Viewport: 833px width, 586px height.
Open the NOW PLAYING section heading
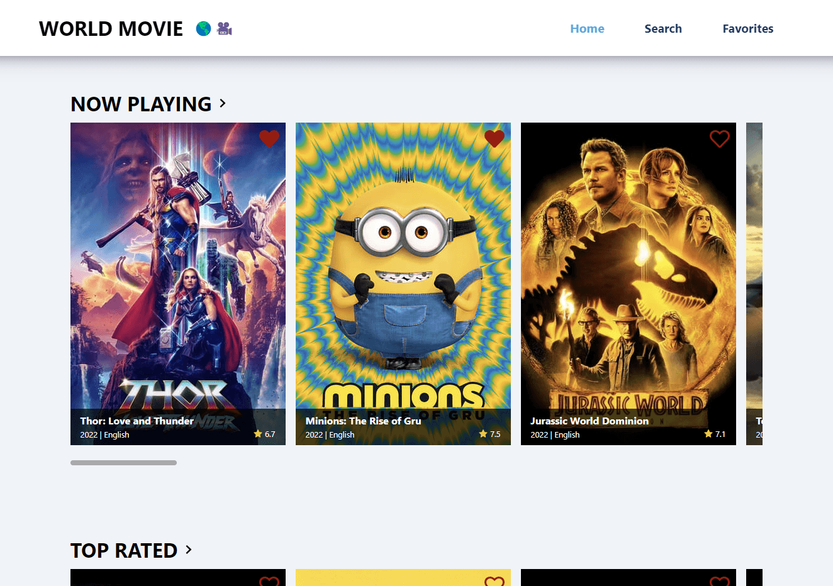141,104
